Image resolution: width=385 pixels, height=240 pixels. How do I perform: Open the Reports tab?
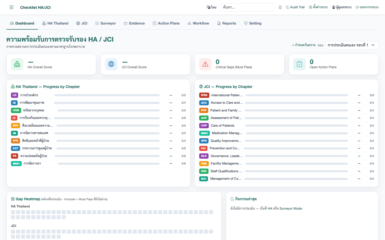click(226, 23)
